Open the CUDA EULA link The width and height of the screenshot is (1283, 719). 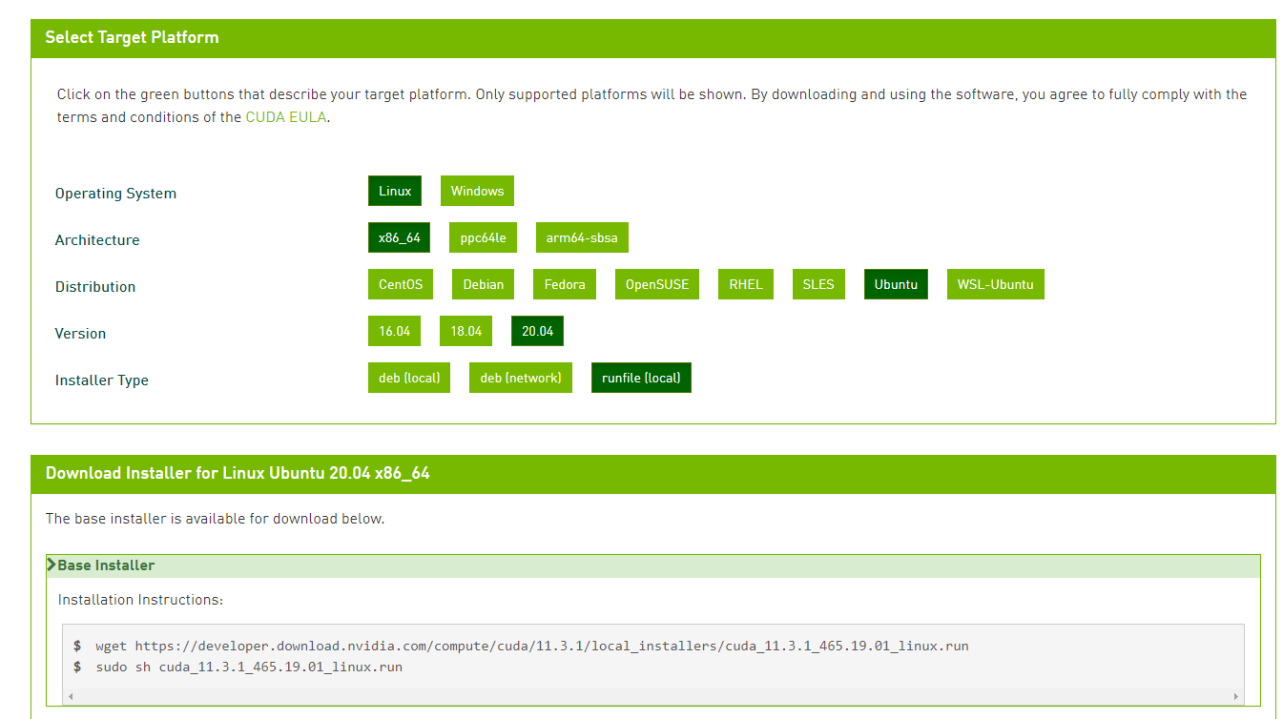[x=286, y=117]
